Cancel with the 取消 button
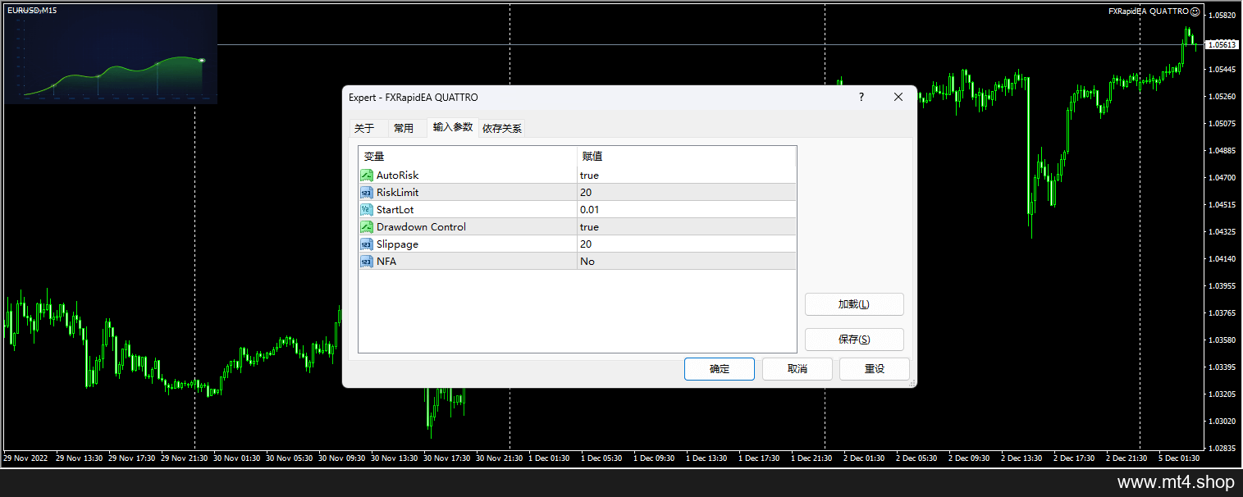The width and height of the screenshot is (1243, 497). 797,369
